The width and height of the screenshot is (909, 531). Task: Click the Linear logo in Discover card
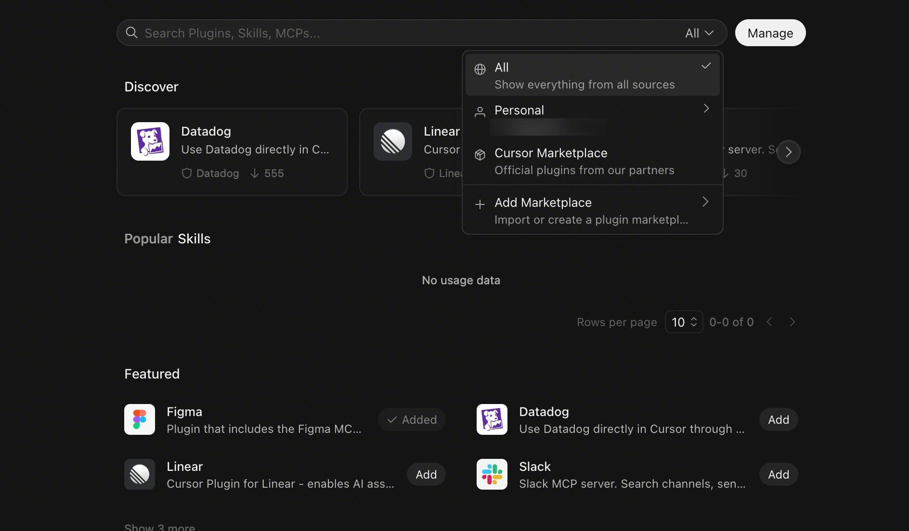tap(393, 141)
